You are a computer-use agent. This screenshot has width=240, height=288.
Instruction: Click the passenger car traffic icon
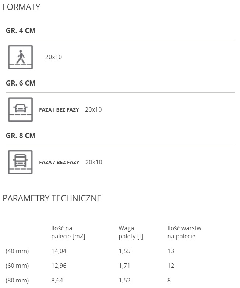point(21,109)
